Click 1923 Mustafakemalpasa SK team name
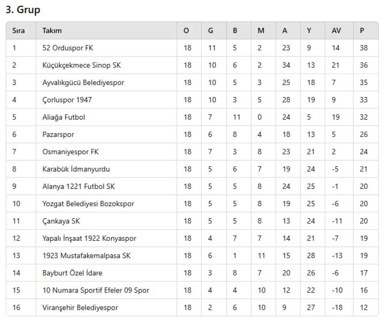This screenshot has width=385, height=320. (x=86, y=256)
